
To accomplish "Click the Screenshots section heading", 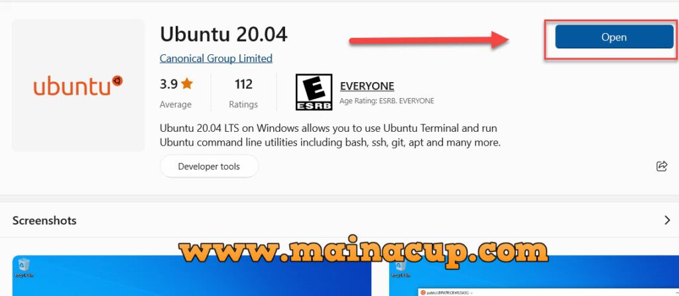I will coord(44,221).
